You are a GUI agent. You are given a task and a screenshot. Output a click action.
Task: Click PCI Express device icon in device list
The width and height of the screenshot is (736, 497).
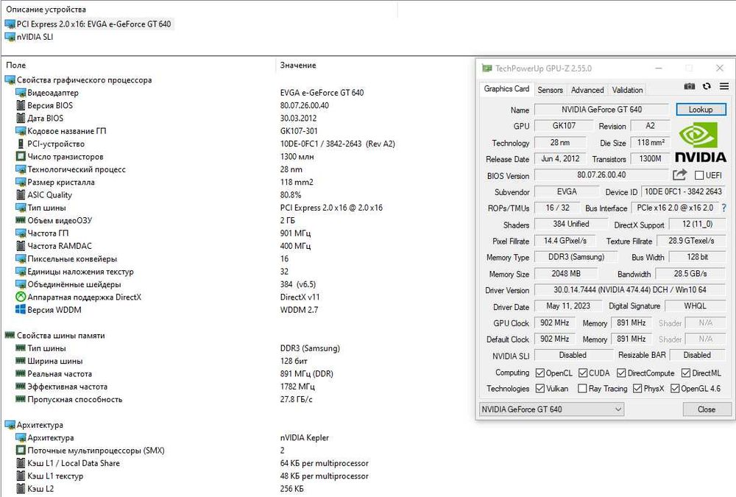coord(10,24)
